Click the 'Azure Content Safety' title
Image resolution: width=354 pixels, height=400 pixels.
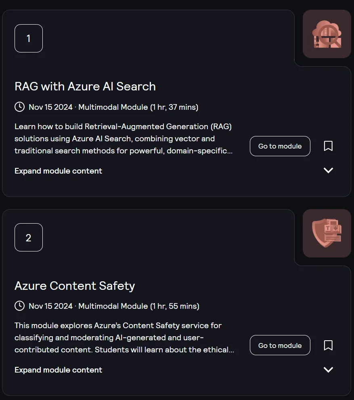click(75, 286)
